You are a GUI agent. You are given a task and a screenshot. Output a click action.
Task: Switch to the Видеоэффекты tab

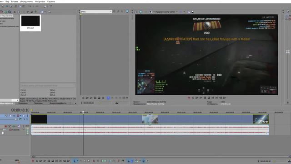pos(58,103)
